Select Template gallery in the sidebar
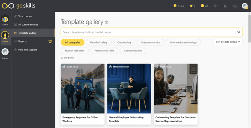The width and height of the screenshot is (251, 128). click(33, 33)
